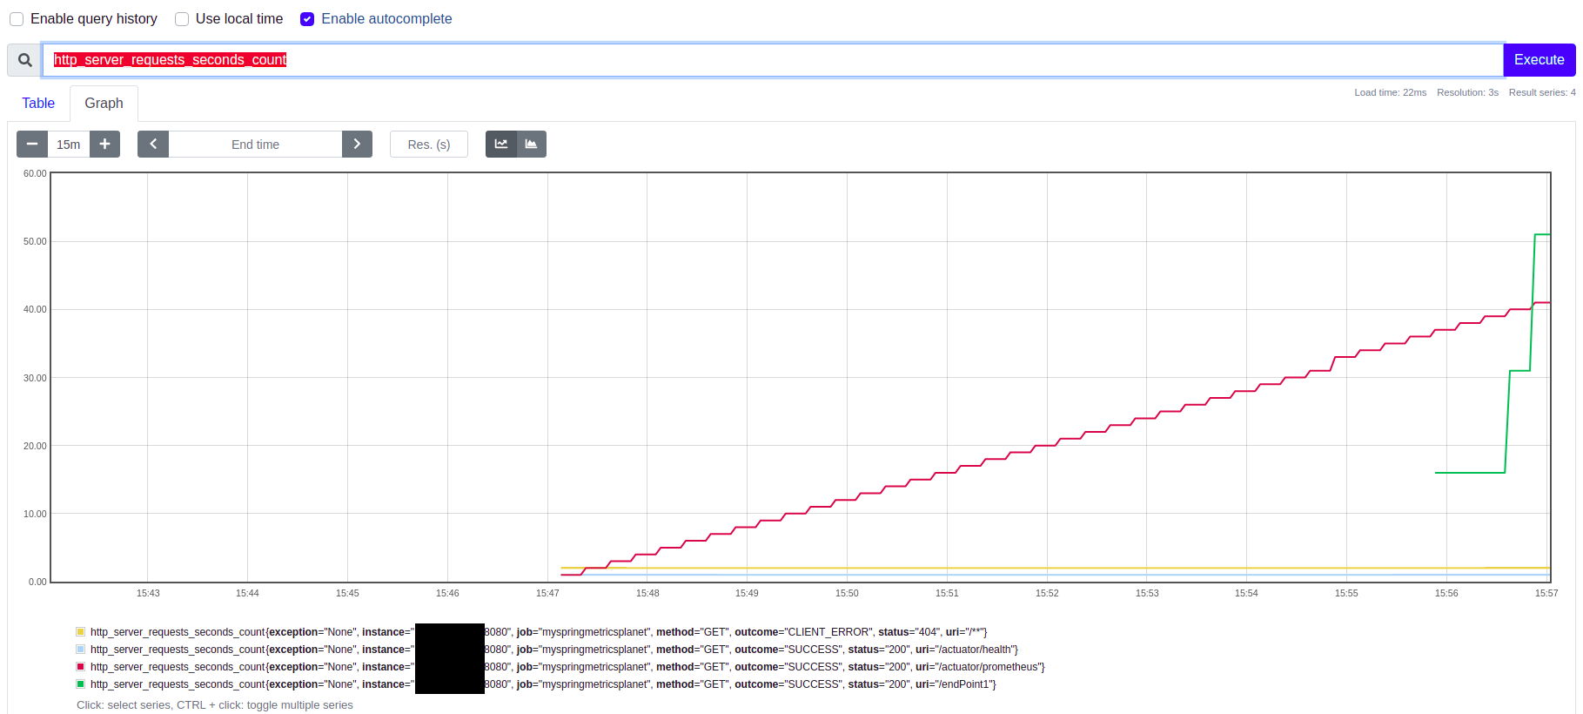Move end time forward with right chevron
The height and width of the screenshot is (714, 1583).
357,145
